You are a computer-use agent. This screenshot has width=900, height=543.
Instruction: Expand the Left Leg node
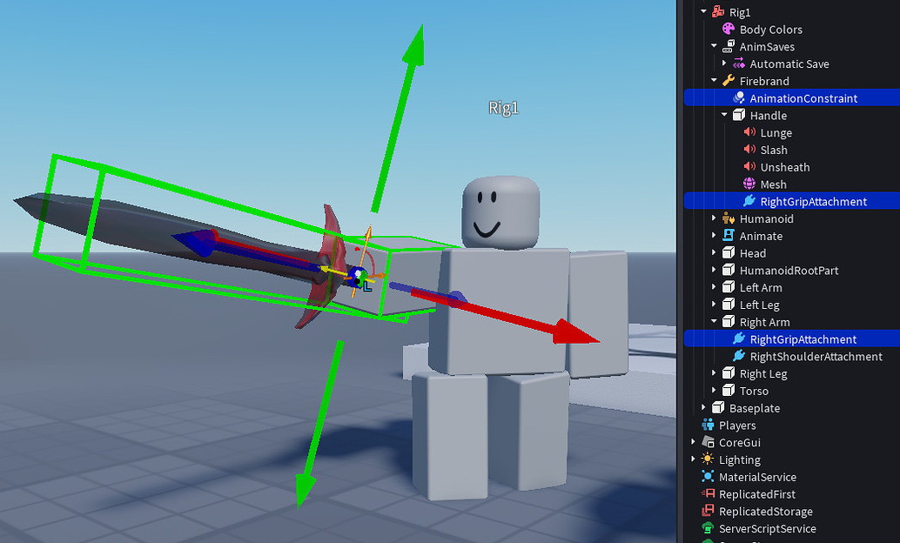point(714,305)
